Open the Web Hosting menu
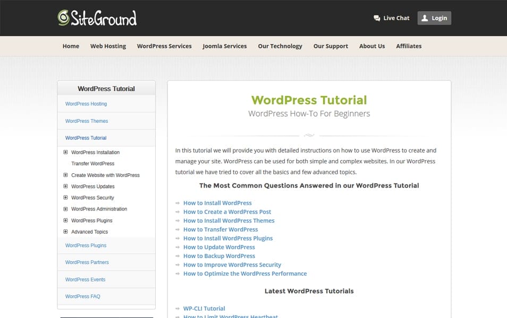Screen dimensions: 507x318 click(108, 46)
